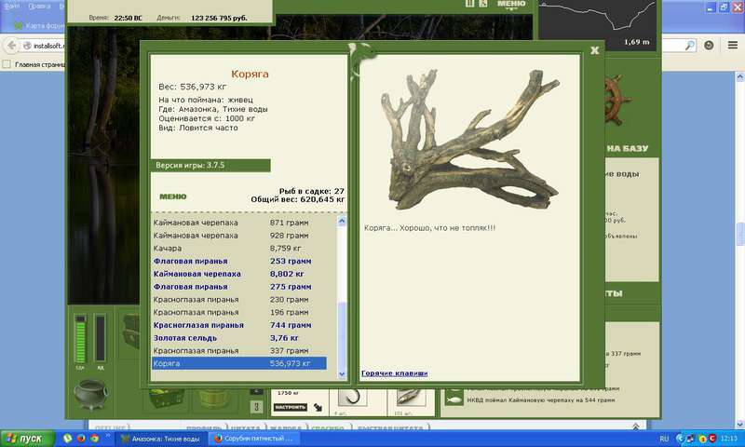Open the Главная страница bookmark
This screenshot has width=745, height=447.
click(34, 64)
